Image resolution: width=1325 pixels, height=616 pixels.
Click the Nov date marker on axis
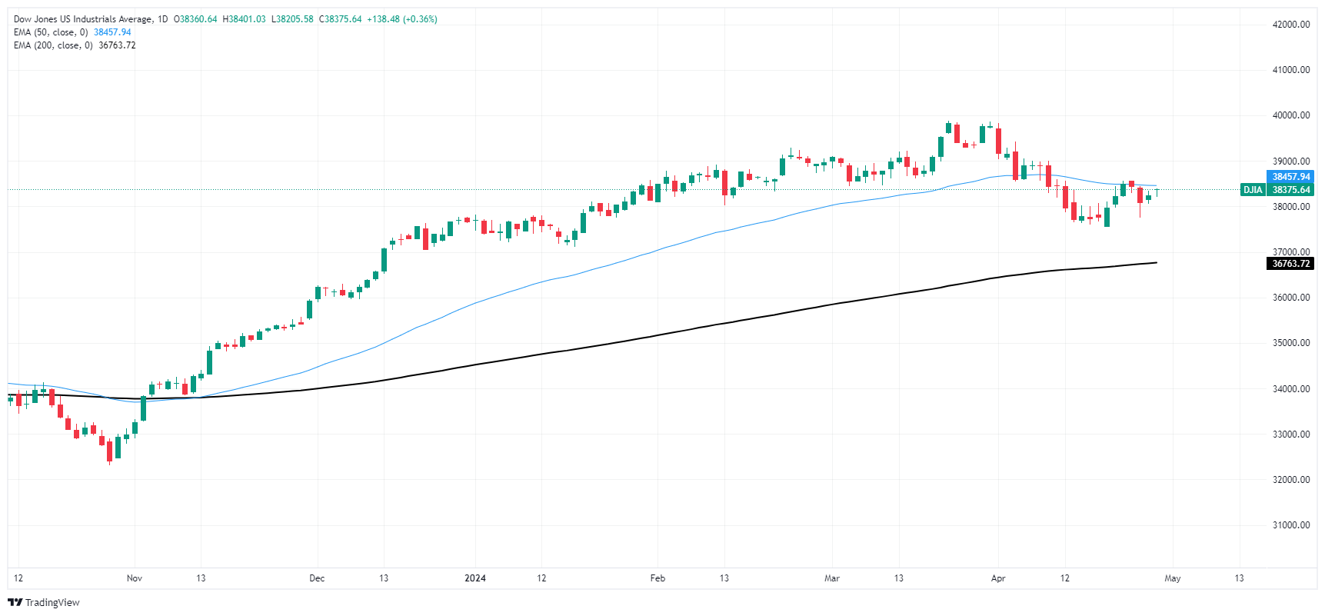pos(135,578)
